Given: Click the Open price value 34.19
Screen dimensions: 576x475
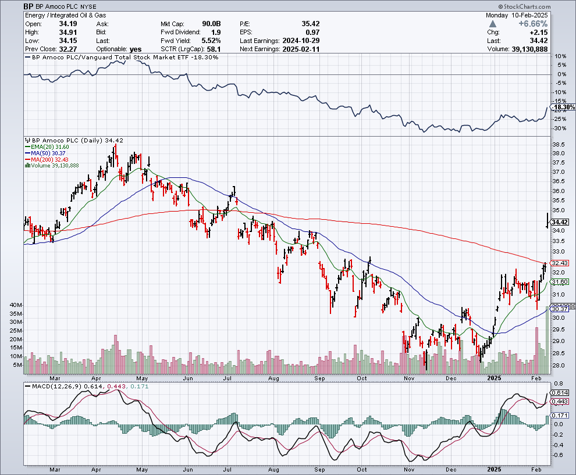Looking at the screenshot, I should pos(68,24).
